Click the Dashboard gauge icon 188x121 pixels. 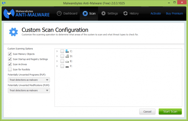(x=59, y=13)
